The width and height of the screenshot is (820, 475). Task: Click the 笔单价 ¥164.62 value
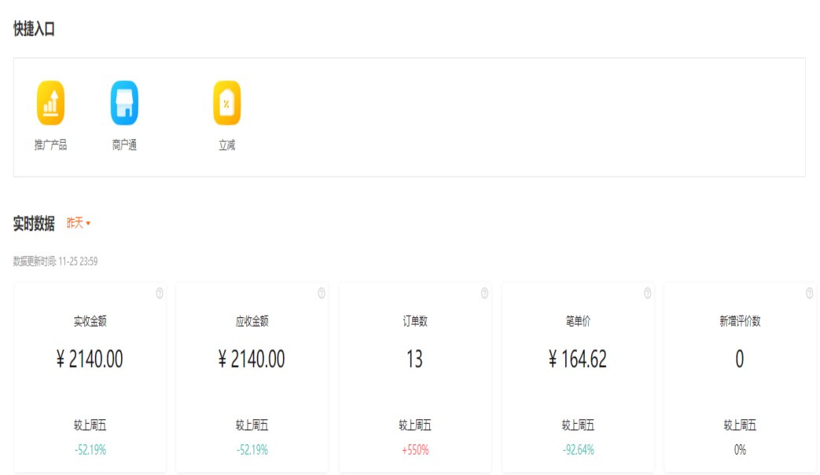pos(577,360)
